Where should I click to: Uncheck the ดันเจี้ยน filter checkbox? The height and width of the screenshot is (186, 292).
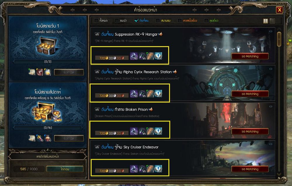pos(136,20)
